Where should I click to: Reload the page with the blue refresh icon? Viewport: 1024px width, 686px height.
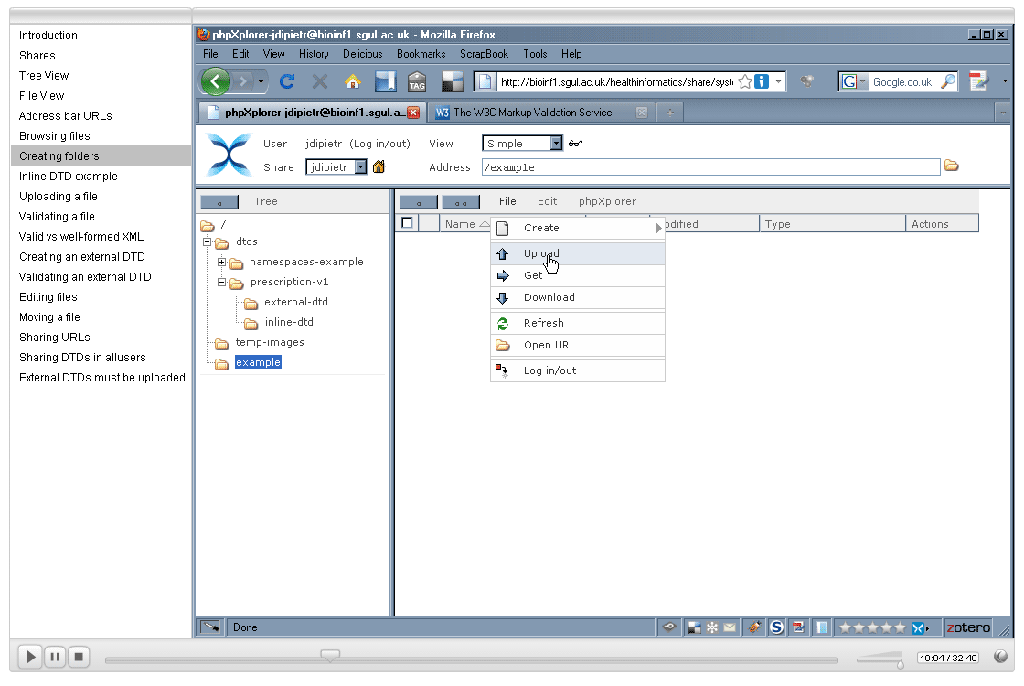(x=287, y=81)
